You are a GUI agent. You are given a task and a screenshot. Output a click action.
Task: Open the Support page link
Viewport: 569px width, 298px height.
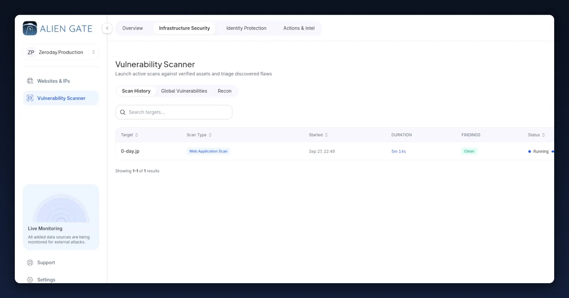click(46, 263)
